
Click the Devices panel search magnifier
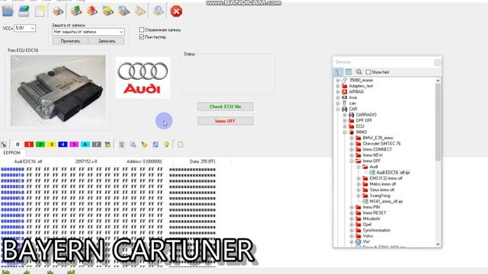[359, 72]
